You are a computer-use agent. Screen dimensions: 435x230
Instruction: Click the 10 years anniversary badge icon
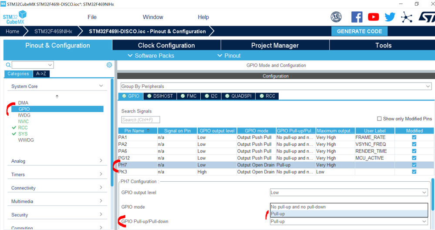point(336,17)
